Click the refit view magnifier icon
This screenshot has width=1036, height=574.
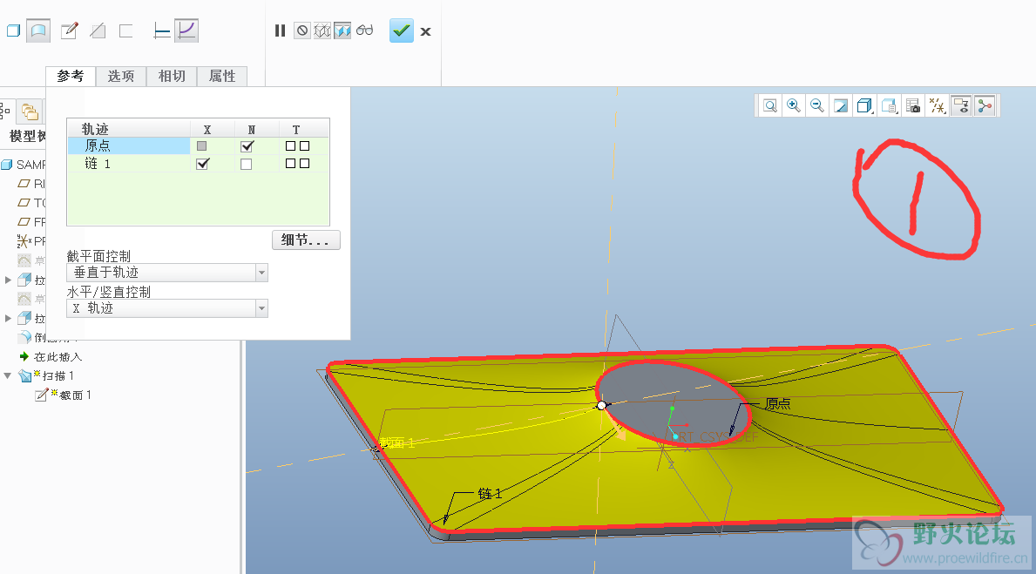click(769, 105)
